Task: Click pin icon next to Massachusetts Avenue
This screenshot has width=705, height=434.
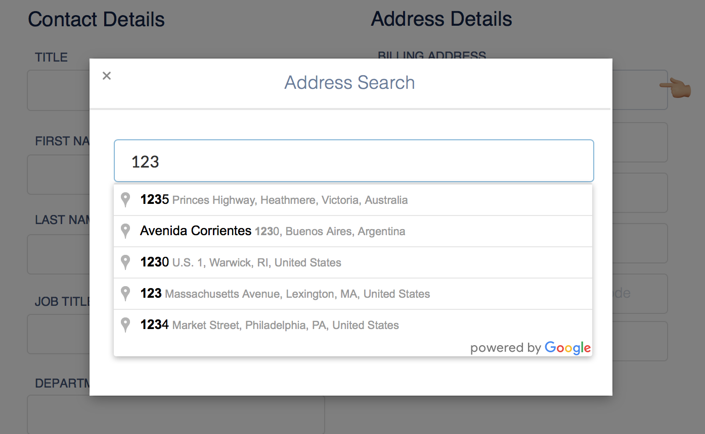Action: (126, 294)
